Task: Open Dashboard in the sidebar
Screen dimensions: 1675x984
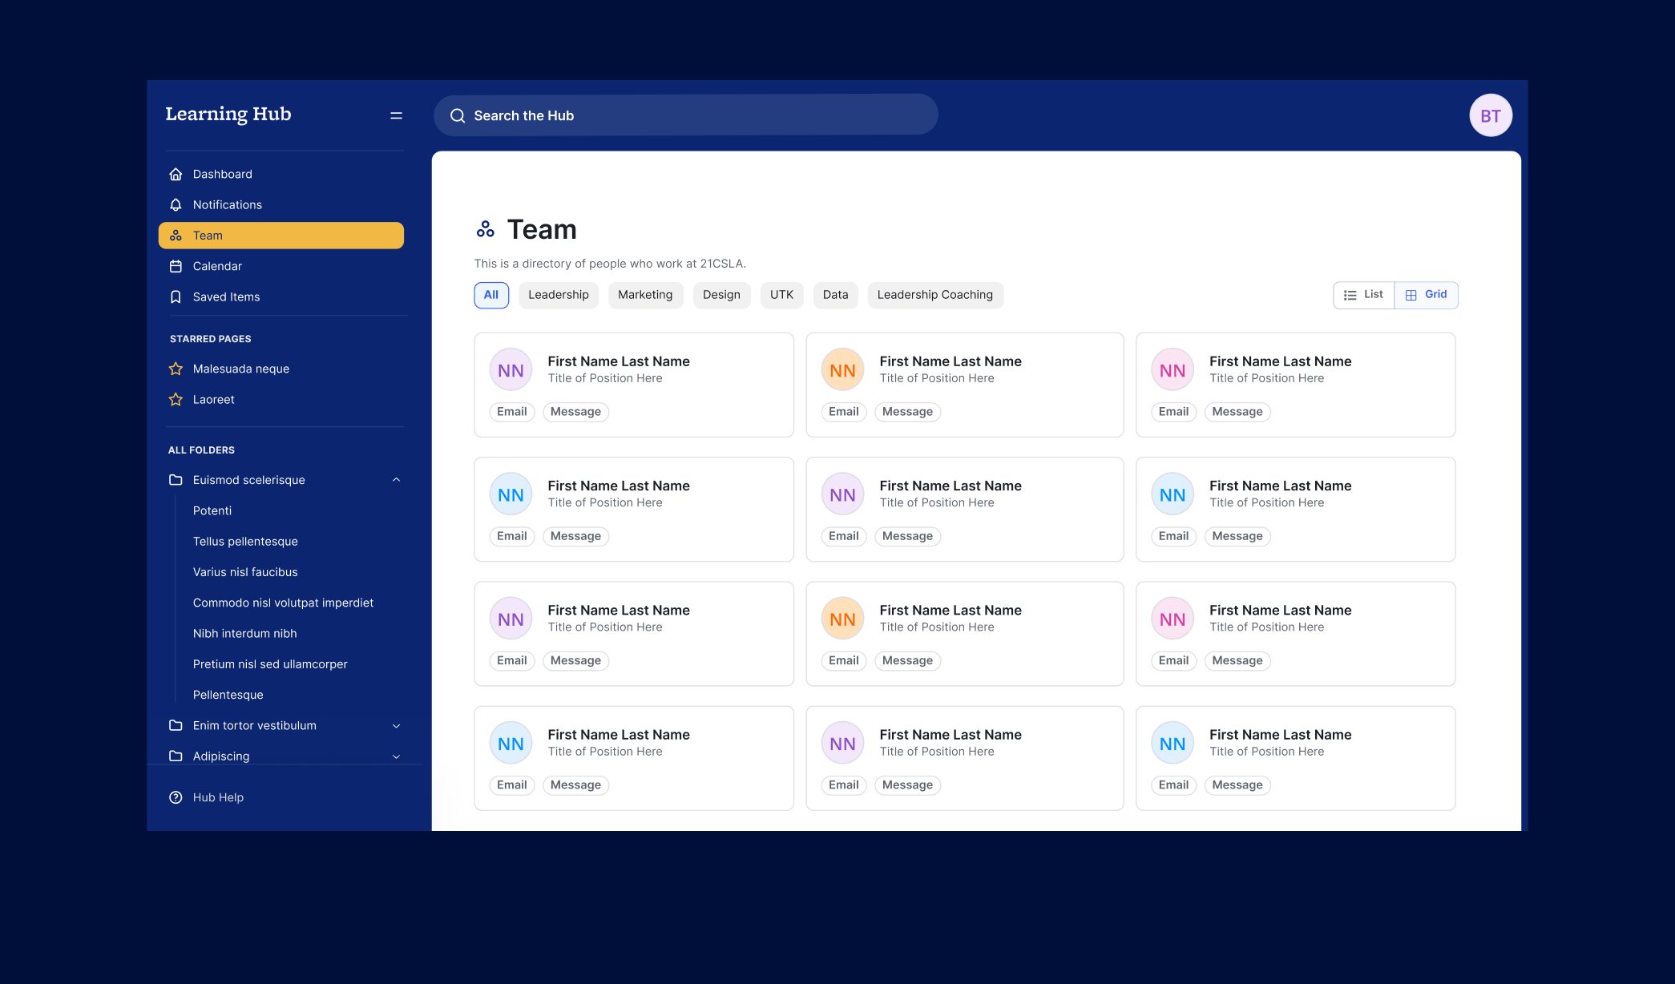Action: click(x=281, y=174)
